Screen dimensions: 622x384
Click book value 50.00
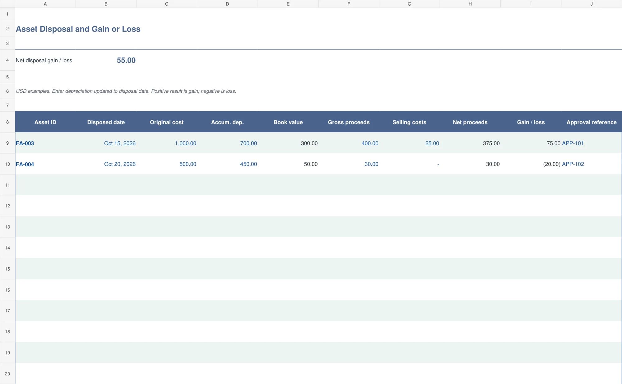[x=311, y=164]
